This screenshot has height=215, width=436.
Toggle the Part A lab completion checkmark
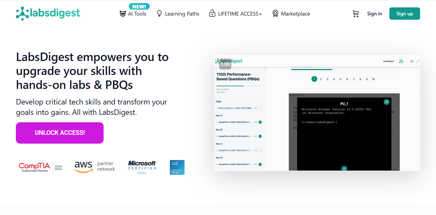point(260,122)
